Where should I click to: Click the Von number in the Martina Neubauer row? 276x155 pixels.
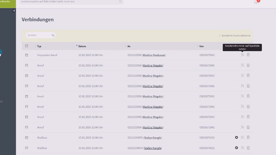pyautogui.click(x=207, y=55)
